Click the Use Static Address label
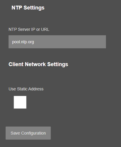 [x=26, y=89]
